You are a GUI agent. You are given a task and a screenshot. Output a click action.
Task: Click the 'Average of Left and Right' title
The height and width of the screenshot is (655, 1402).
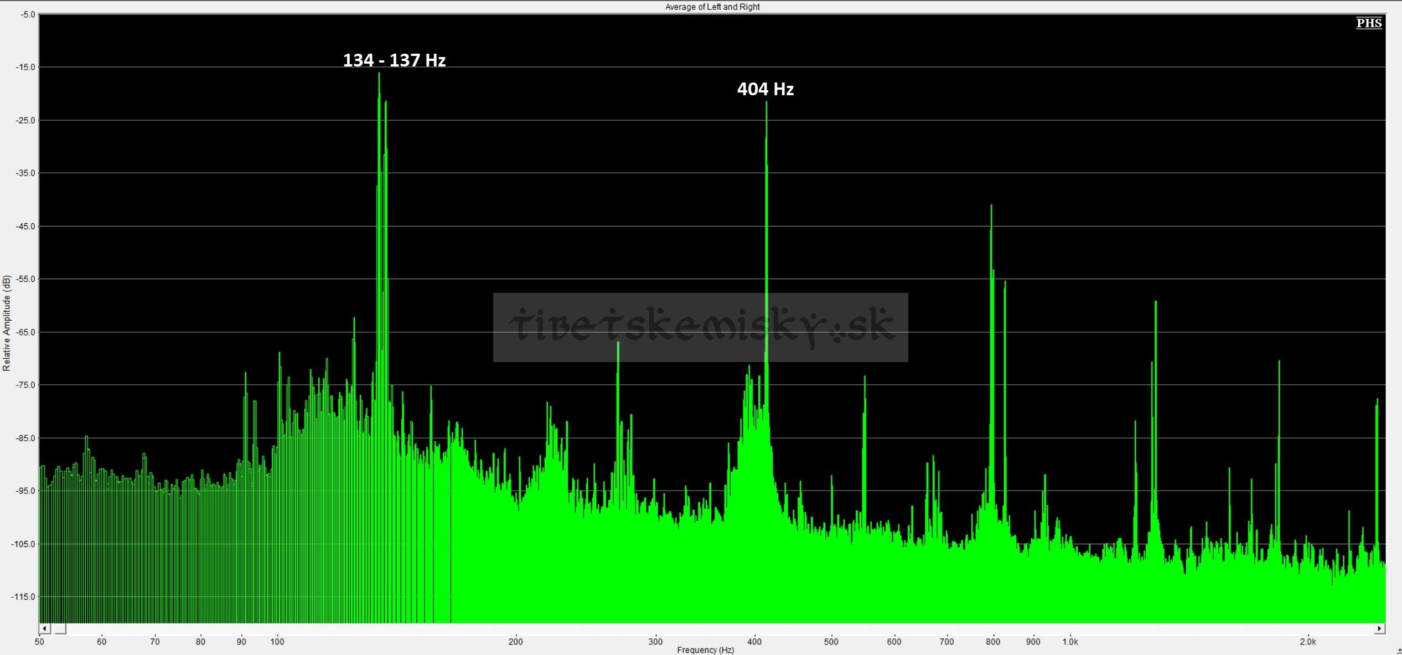712,7
